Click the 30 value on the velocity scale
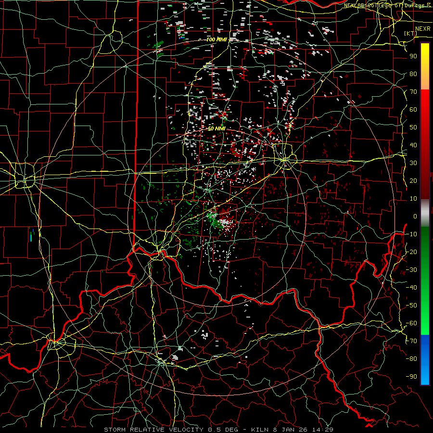Image resolution: width=433 pixels, height=433 pixels. click(x=413, y=163)
